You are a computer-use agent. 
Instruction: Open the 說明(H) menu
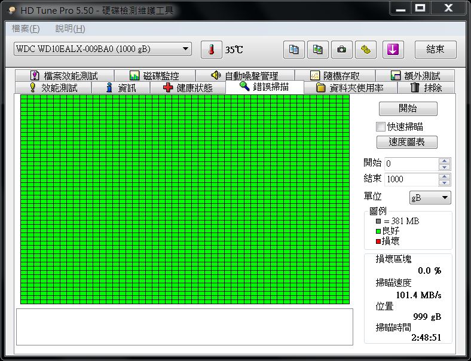click(71, 29)
